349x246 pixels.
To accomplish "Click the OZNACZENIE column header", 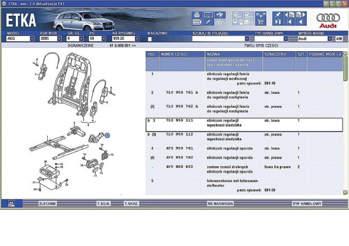I will pos(279,54).
